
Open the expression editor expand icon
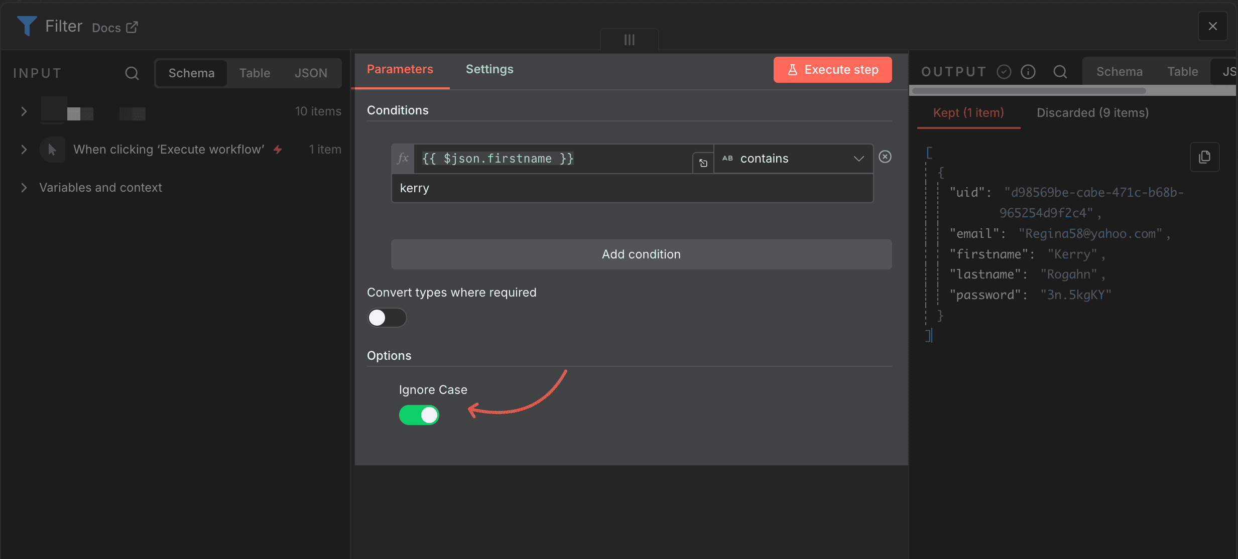pyautogui.click(x=702, y=163)
